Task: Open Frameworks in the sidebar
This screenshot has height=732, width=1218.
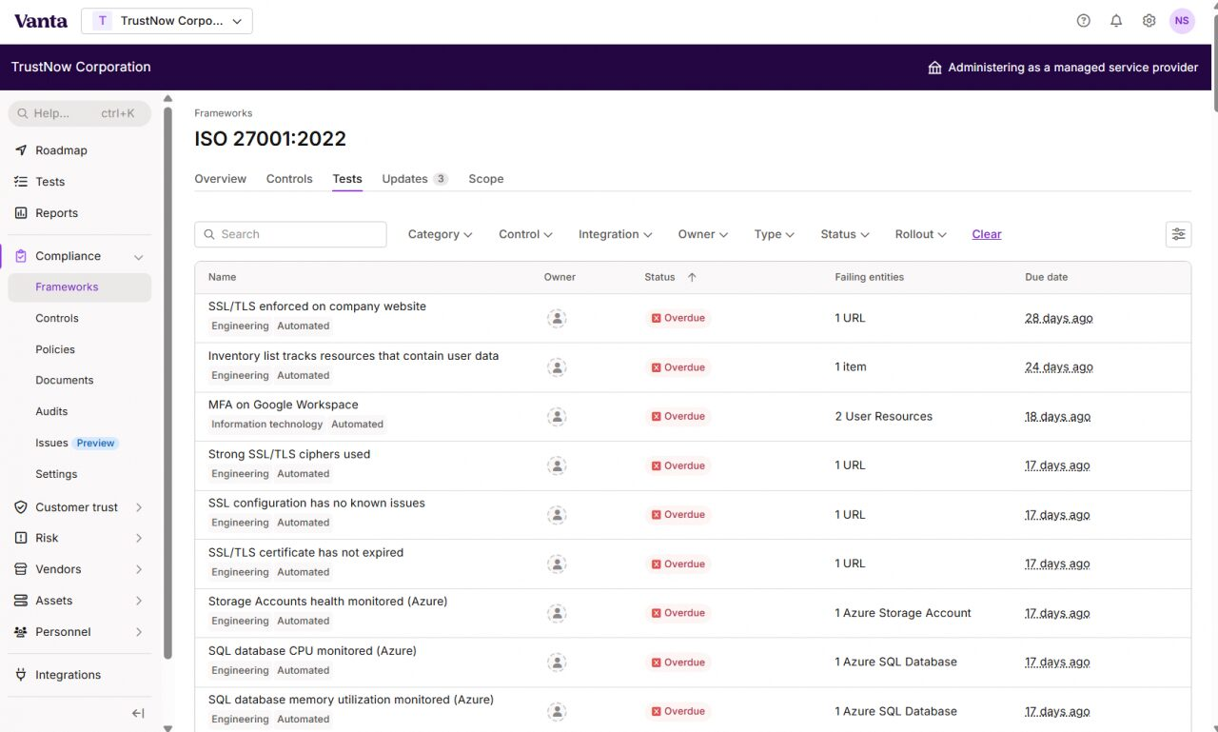Action: click(79, 287)
